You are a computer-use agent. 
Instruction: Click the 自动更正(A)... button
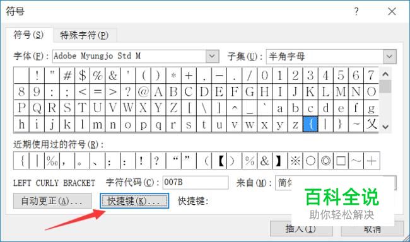(x=52, y=200)
